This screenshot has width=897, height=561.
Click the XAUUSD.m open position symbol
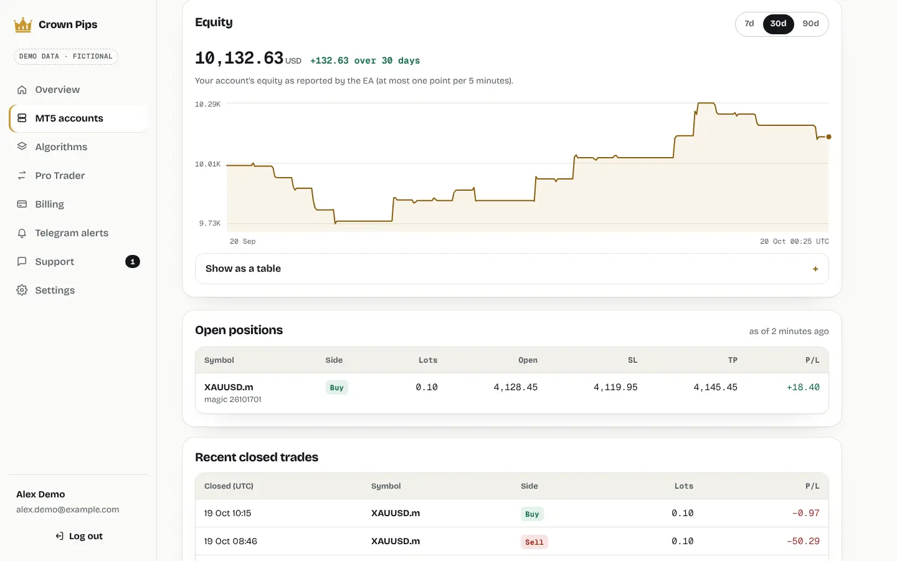tap(229, 387)
